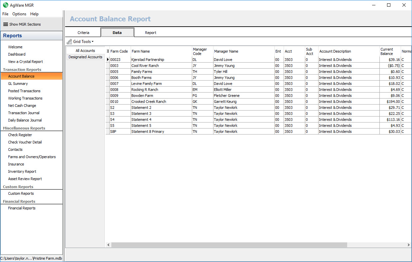412x262 pixels.
Task: Open Financial Reports in sidebar
Action: 22,208
